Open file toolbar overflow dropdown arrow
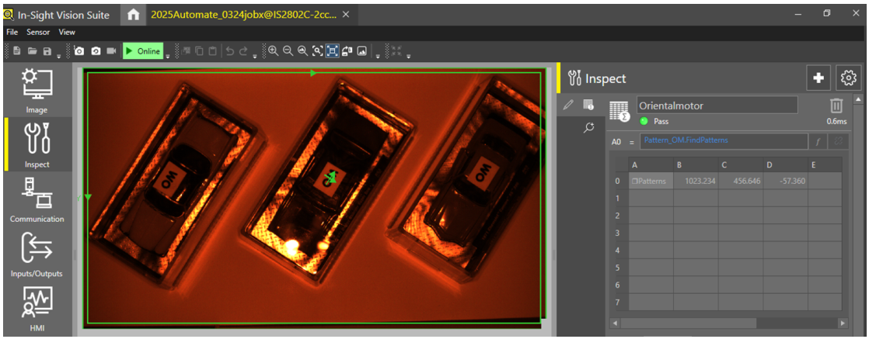 pyautogui.click(x=59, y=55)
